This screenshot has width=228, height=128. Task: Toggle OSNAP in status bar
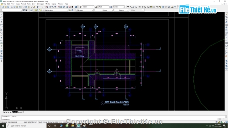point(45,122)
